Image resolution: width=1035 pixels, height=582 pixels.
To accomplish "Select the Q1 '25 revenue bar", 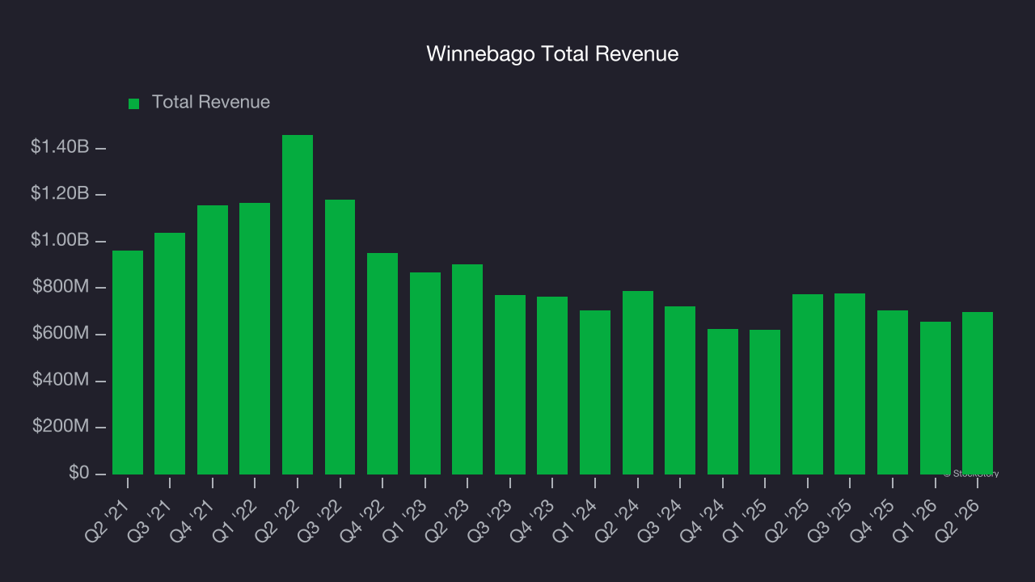I will tap(765, 402).
